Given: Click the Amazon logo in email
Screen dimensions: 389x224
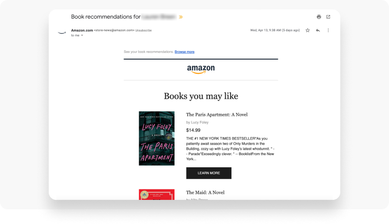Looking at the screenshot, I should click(x=201, y=69).
